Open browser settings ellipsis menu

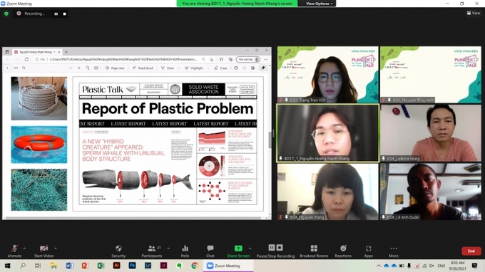click(266, 59)
